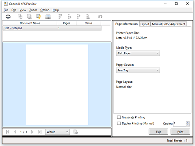Open the Whole zoom dropdown
The image size is (195, 146).
57,132
